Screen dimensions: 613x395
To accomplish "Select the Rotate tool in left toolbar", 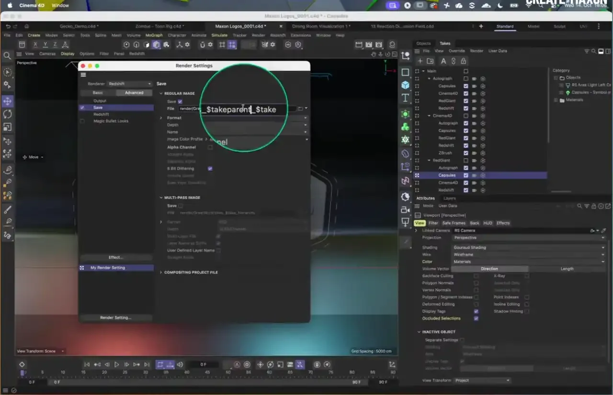I will coord(7,114).
